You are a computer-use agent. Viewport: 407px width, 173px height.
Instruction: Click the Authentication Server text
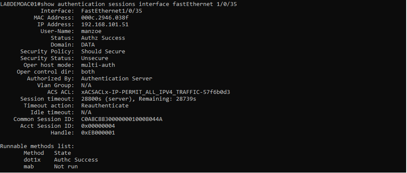117,78
